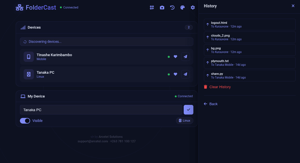Favorite the Tanaka PC device
Viewport: 300px width, 163px height.
pyautogui.click(x=175, y=74)
